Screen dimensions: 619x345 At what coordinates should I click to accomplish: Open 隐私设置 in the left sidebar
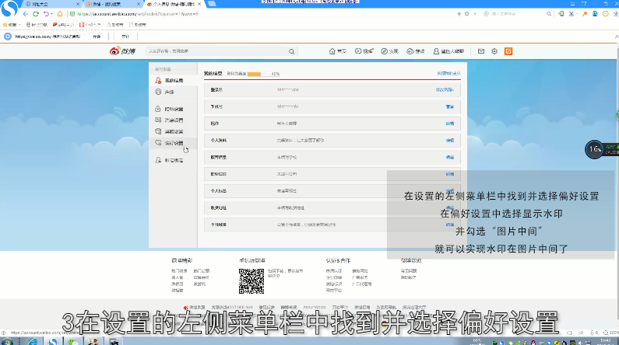point(174,110)
